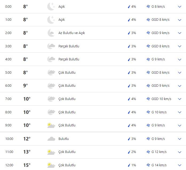Expand the 0:00 hourly forecast details
Image resolution: width=186 pixels, height=170 pixels.
coord(179,7)
